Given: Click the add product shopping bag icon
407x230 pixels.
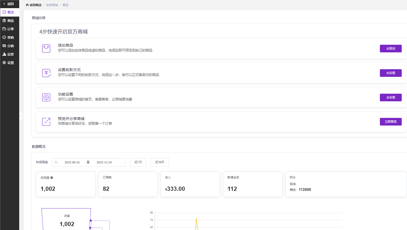Looking at the screenshot, I should point(46,48).
